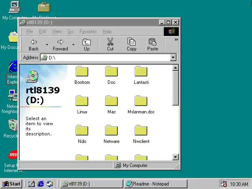Click the Forward toolbar button
The image size is (252, 189).
click(60, 44)
